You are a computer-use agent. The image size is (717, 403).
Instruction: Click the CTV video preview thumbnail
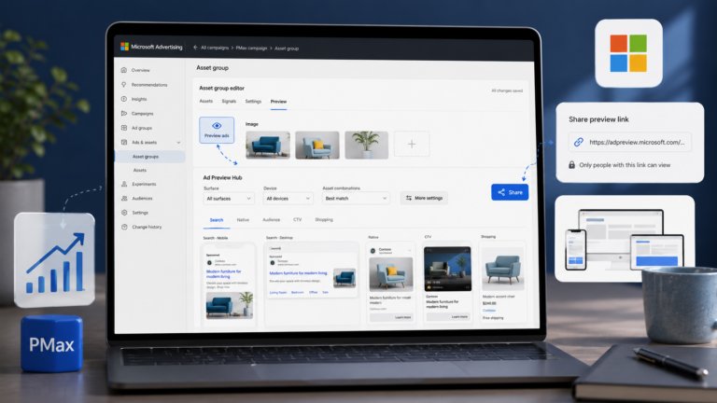pyautogui.click(x=447, y=269)
